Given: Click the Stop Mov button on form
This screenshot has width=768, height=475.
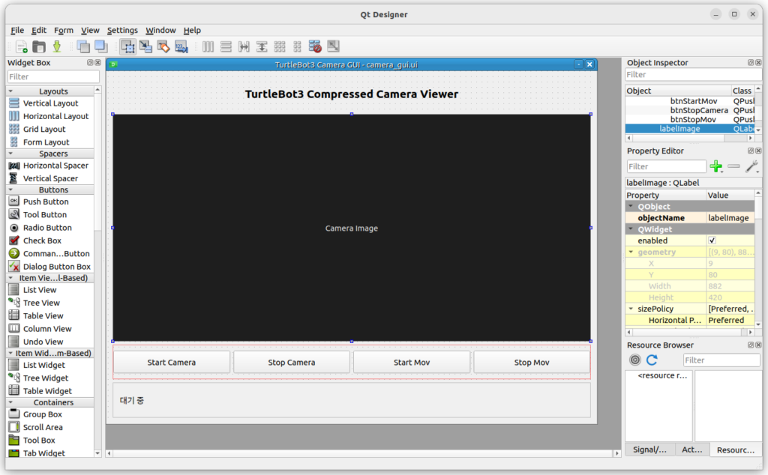Looking at the screenshot, I should (532, 363).
